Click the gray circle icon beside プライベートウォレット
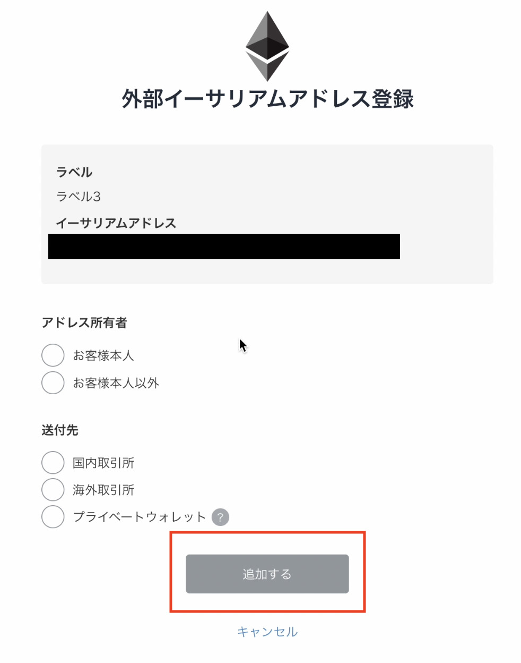The image size is (521, 663). (x=221, y=516)
